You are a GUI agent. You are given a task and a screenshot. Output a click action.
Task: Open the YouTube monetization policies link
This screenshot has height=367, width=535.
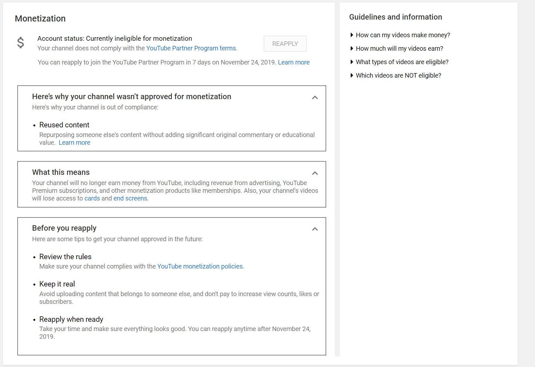coord(200,266)
